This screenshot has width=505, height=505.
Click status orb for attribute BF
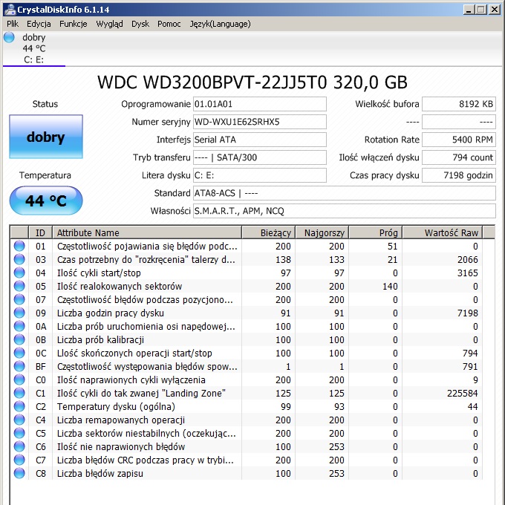pyautogui.click(x=19, y=366)
